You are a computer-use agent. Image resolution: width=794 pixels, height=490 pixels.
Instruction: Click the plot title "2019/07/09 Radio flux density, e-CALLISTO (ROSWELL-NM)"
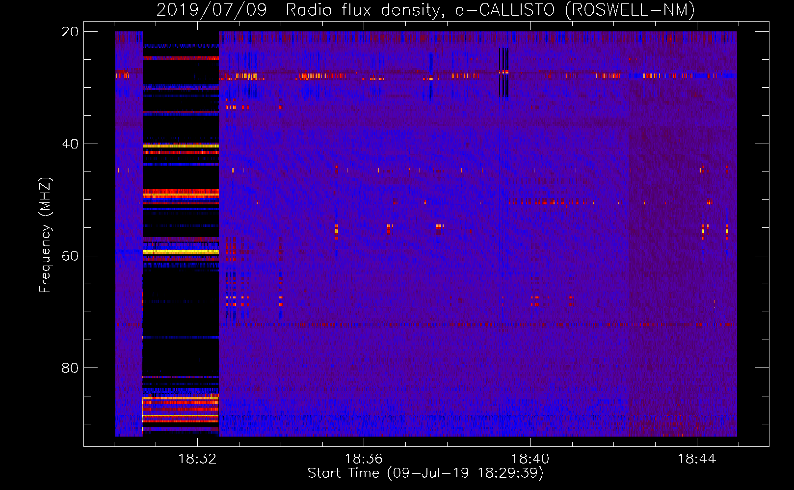(425, 10)
